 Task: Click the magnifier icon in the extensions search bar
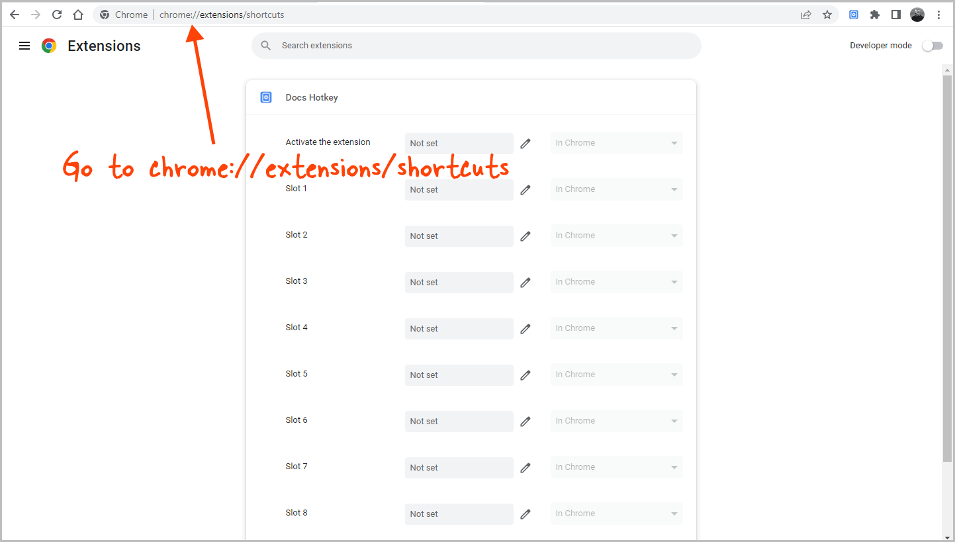click(265, 45)
